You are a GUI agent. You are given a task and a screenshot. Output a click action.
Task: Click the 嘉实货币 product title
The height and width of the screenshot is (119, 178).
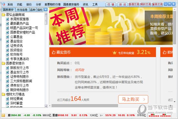point(63,52)
